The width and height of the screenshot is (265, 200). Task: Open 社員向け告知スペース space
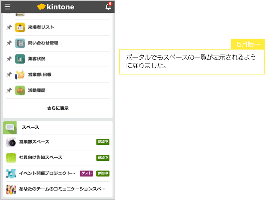tap(41, 158)
